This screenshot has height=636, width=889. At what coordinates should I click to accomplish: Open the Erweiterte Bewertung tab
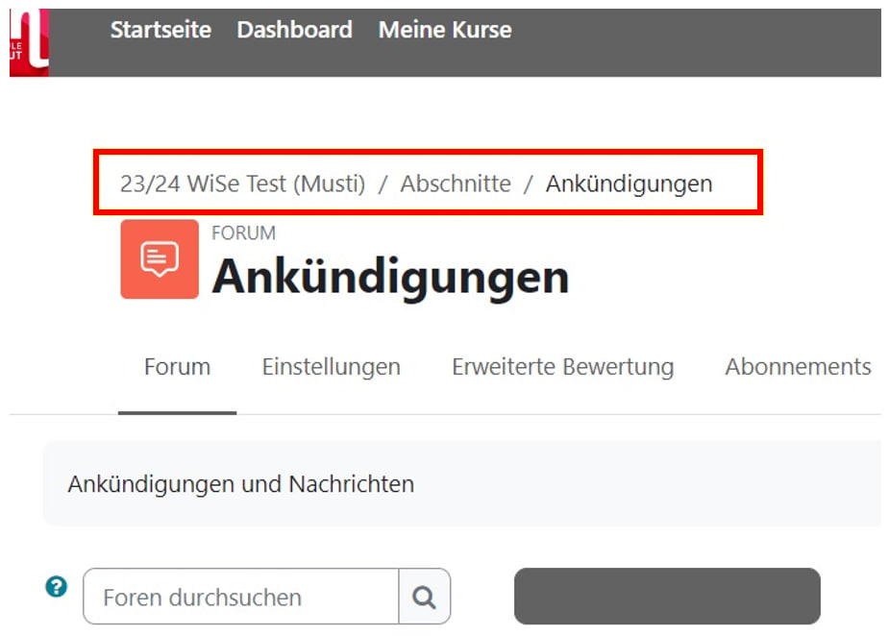click(562, 367)
